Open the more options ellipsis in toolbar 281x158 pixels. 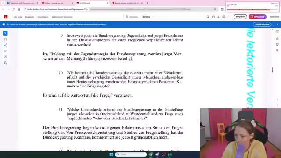(x=229, y=17)
